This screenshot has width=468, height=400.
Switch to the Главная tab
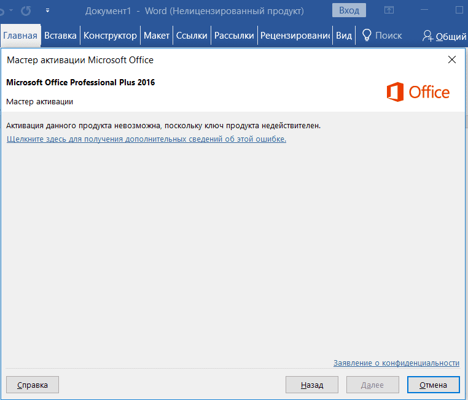click(x=20, y=36)
